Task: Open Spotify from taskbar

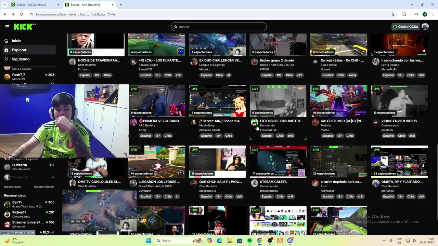Action: pos(250,241)
